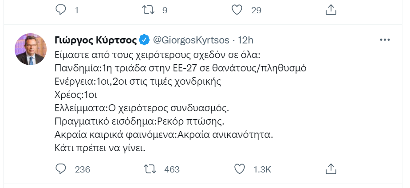Open the Γιώργος Κύρτσος display name link
Image resolution: width=410 pixels, height=188 pixels.
pos(95,40)
